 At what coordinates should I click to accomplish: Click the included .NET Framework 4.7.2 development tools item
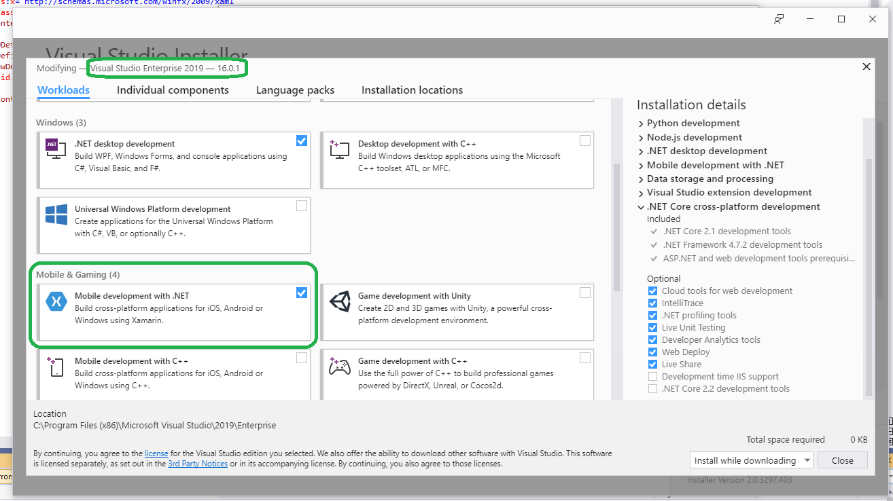click(x=742, y=245)
